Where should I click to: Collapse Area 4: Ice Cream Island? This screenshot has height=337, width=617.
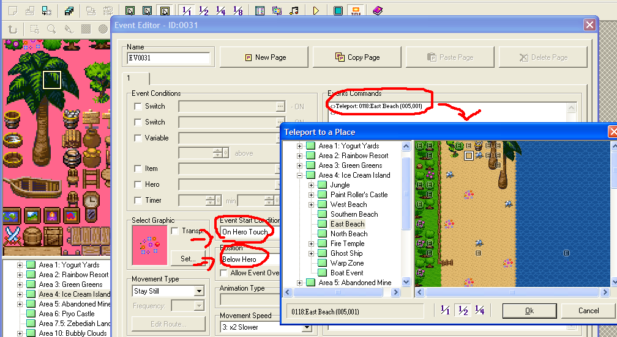point(300,175)
